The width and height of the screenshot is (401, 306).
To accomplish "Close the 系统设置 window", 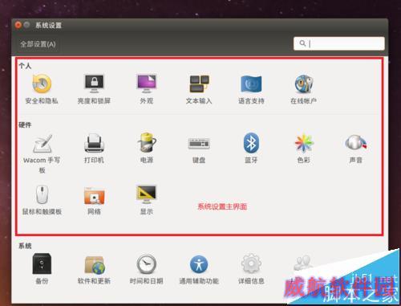I will coord(18,25).
